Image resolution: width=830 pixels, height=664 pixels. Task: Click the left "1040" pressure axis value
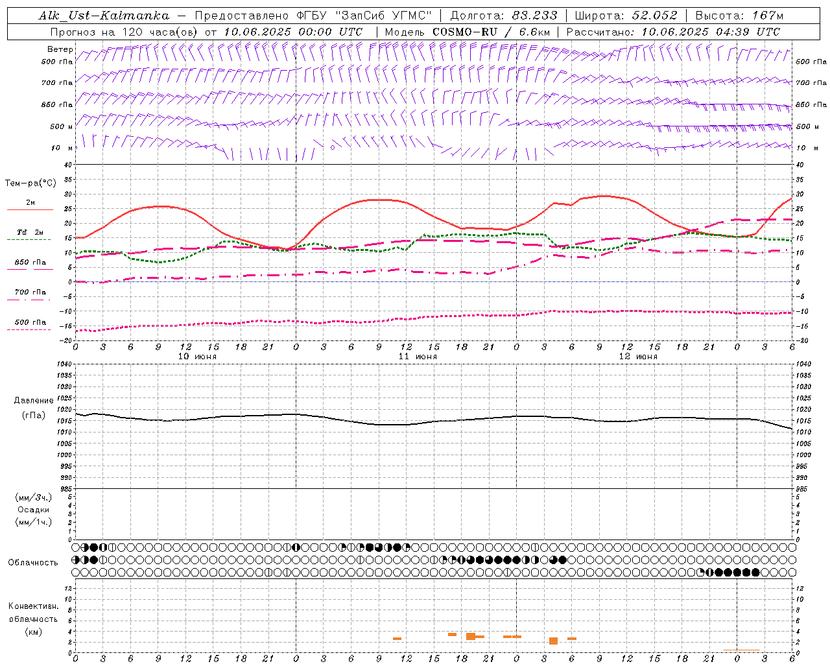64,364
